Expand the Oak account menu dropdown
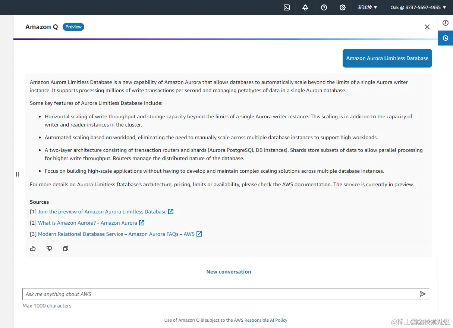This screenshot has width=453, height=328. tap(418, 7)
